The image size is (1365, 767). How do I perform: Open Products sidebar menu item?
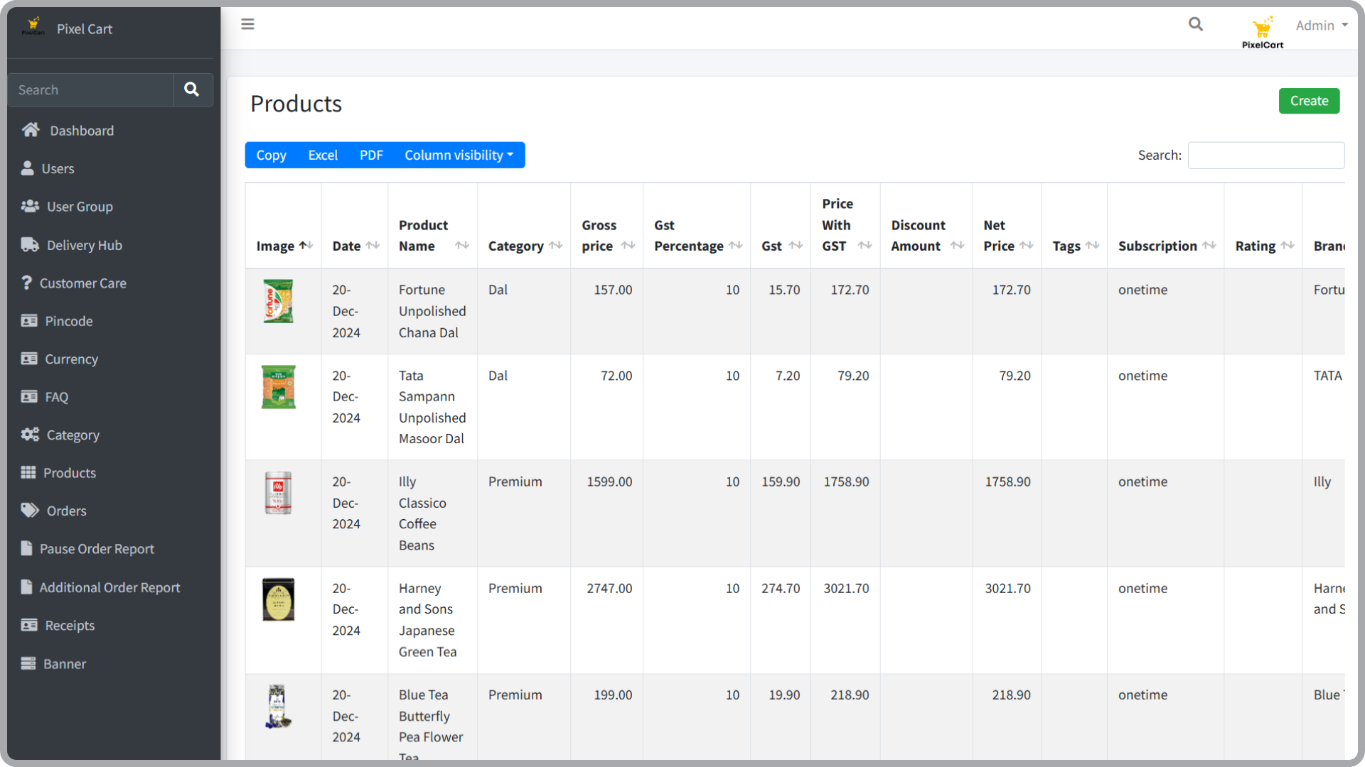(x=70, y=473)
